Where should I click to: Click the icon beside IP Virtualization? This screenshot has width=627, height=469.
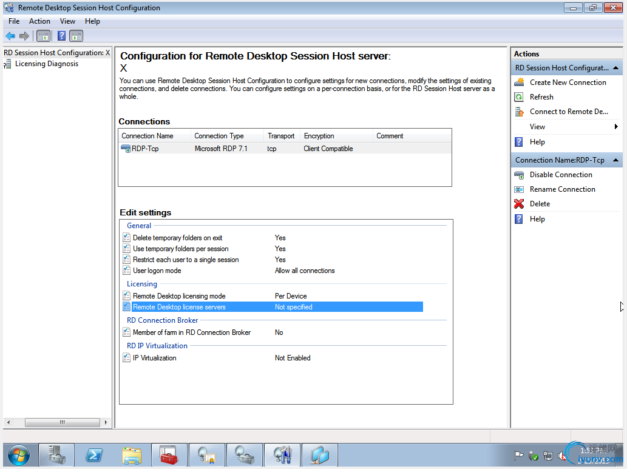tap(126, 358)
